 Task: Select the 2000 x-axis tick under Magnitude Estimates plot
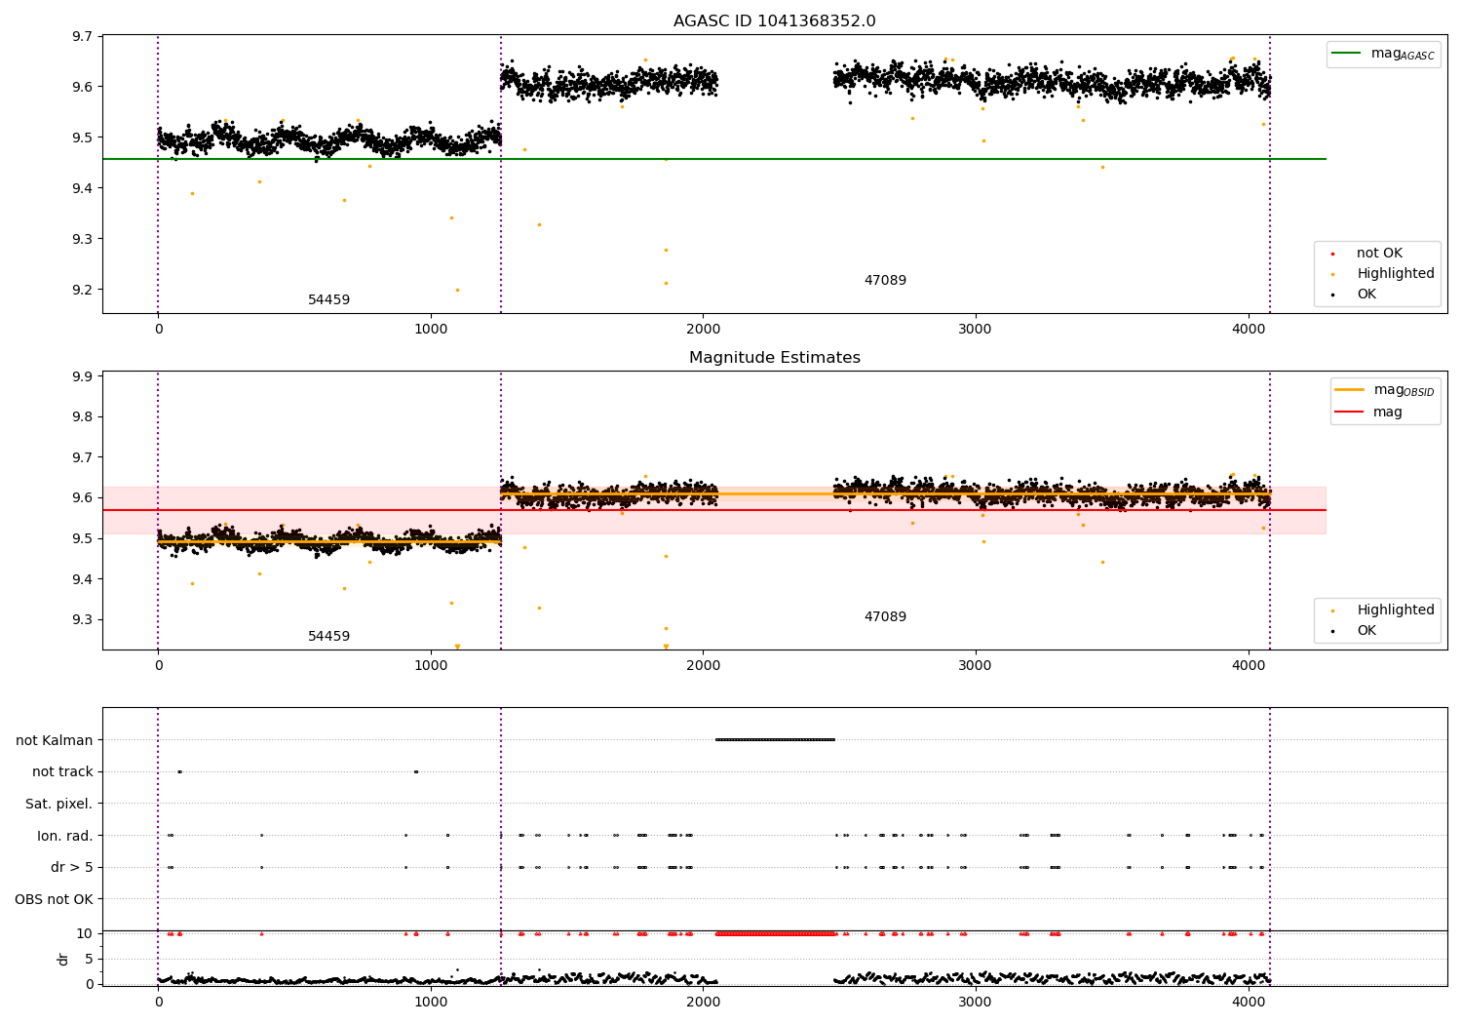703,666
